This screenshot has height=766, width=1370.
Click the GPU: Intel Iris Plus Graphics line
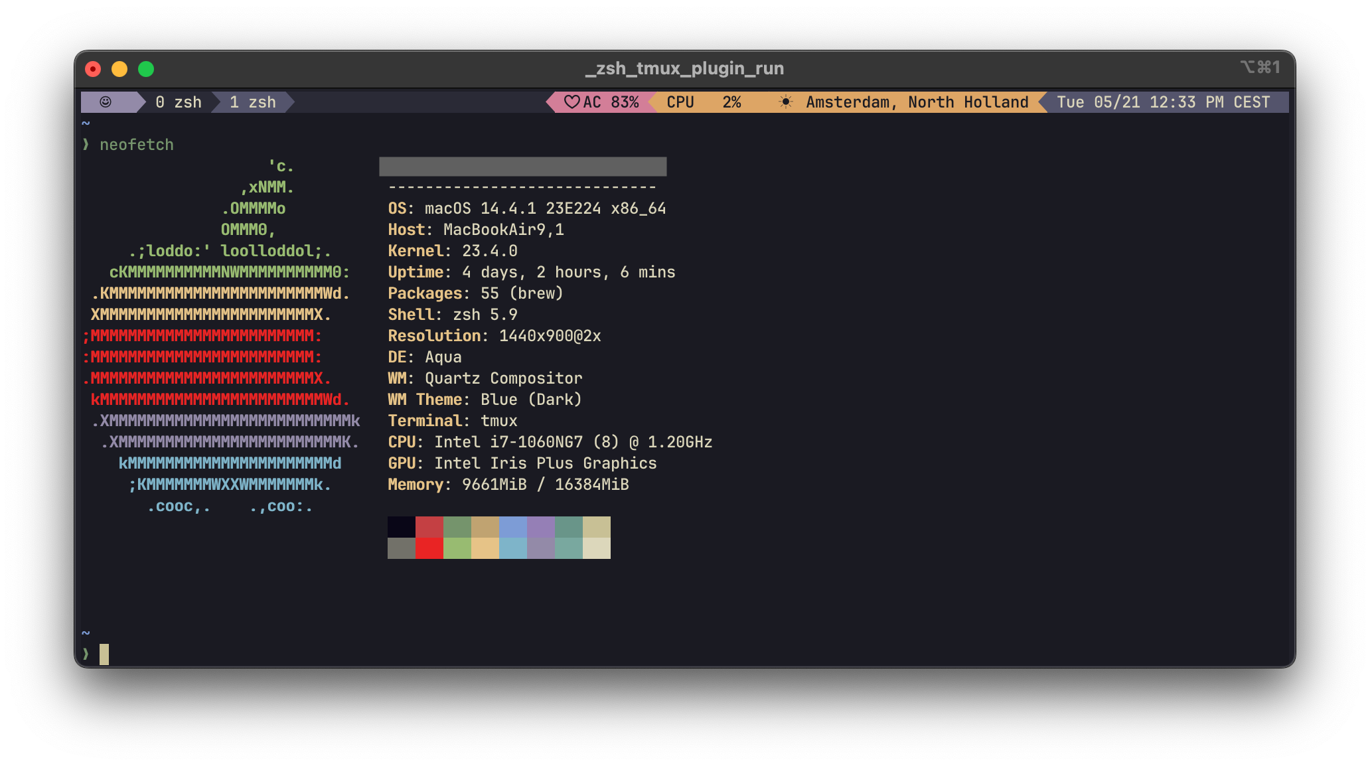[522, 463]
